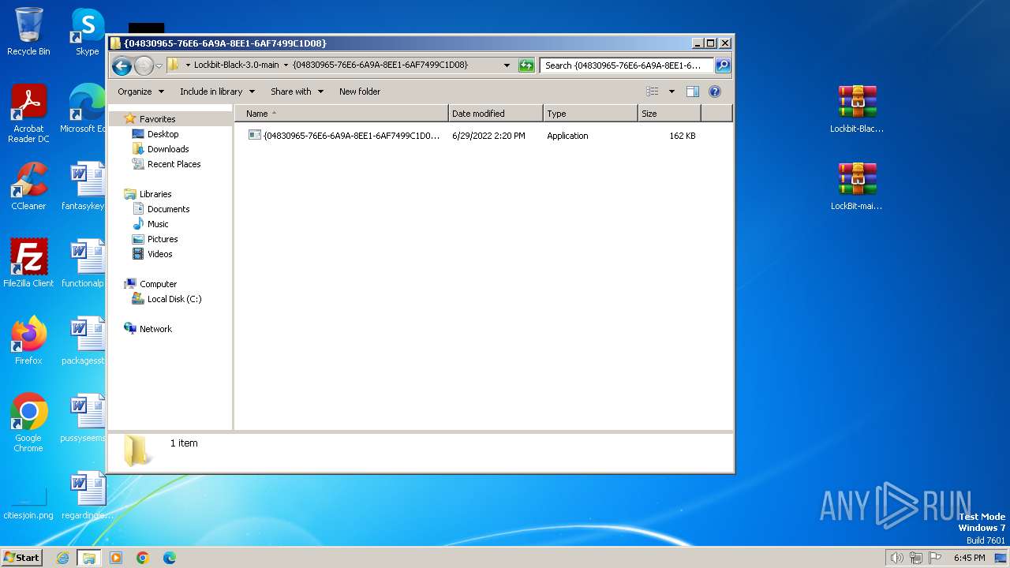Click the Forward navigation arrow in Explorer
This screenshot has height=568, width=1010.
(x=144, y=65)
